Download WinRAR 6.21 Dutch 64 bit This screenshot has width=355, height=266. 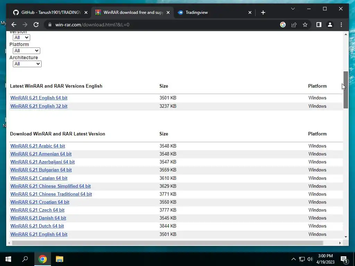pyautogui.click(x=37, y=226)
